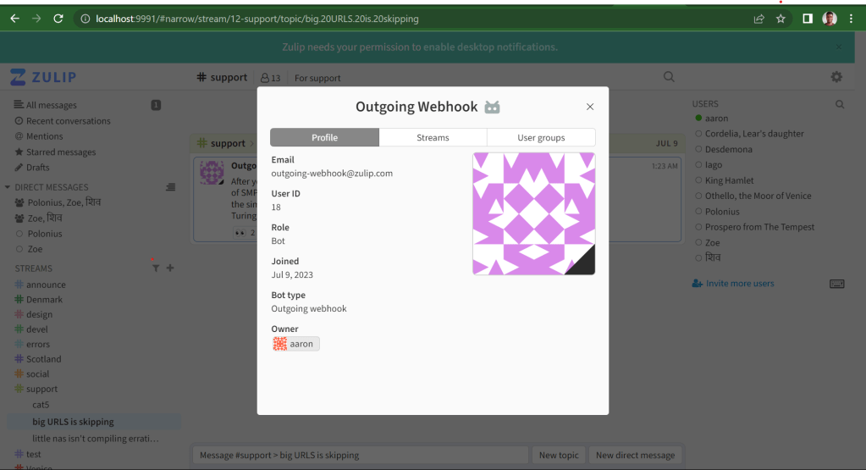Switch to the User groups tab
866x470 pixels.
coord(541,137)
